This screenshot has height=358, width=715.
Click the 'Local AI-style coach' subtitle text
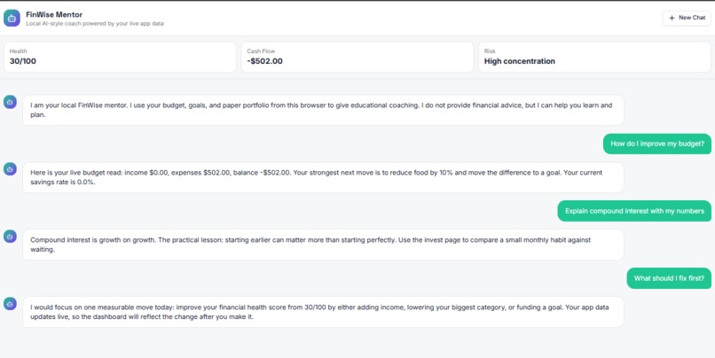(x=95, y=24)
